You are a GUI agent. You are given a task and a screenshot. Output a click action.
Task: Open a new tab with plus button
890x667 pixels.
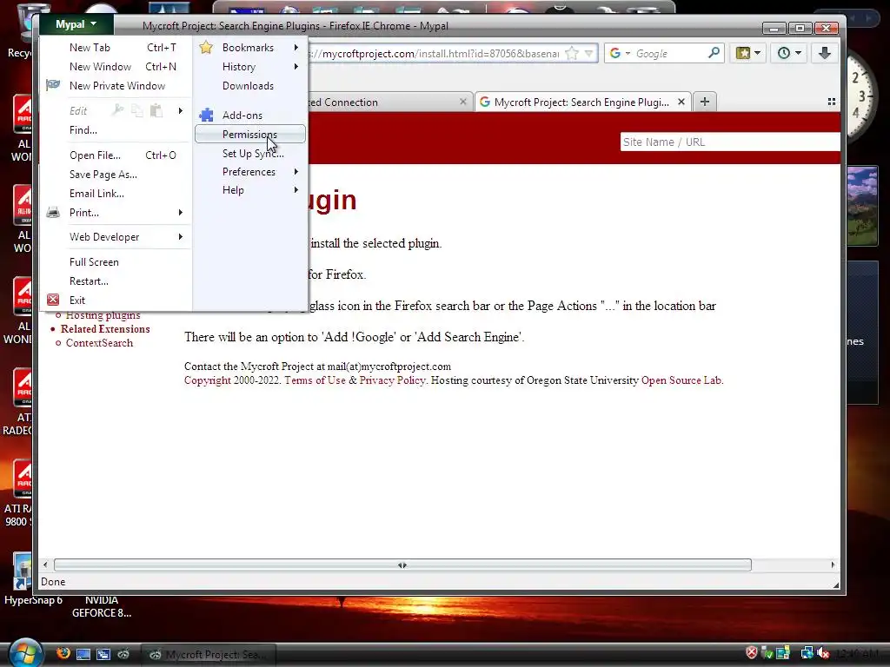[x=704, y=102]
